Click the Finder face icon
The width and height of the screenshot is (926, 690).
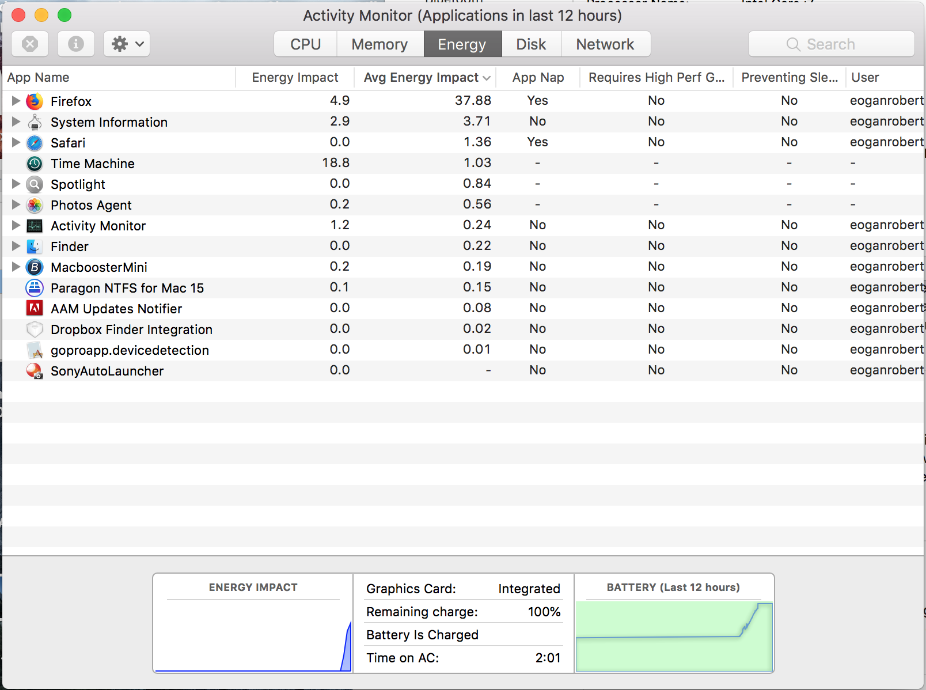point(35,247)
